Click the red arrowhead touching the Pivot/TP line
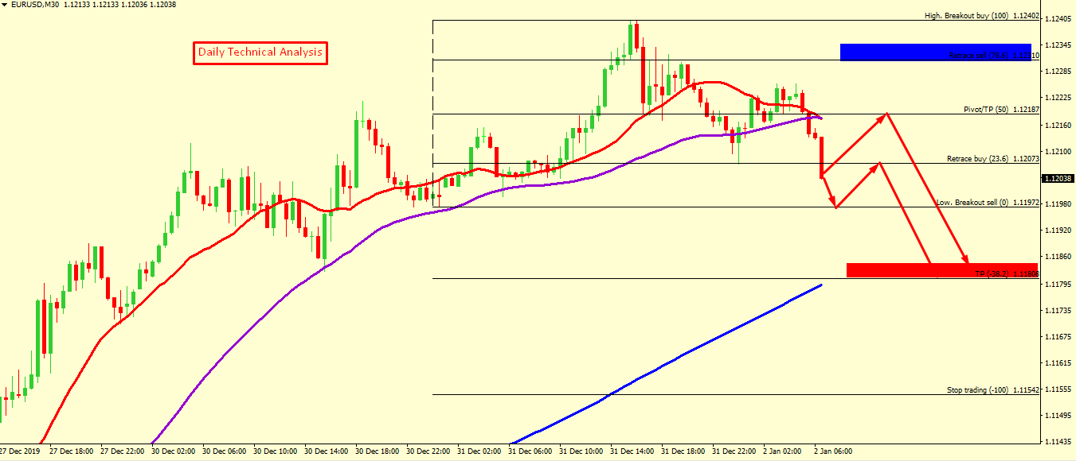This screenshot has height=461, width=1076. pos(883,116)
